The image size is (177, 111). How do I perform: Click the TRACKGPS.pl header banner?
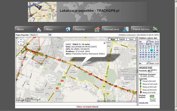pyautogui.click(x=87, y=12)
